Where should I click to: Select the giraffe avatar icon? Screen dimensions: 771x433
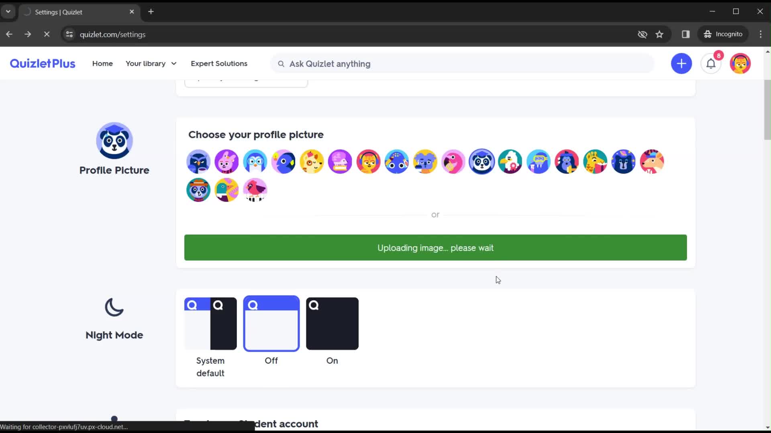click(595, 162)
